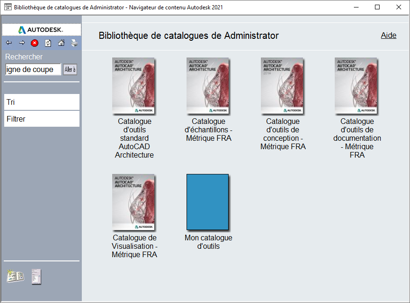410x303 pixels.
Task: Click the Forward arrow navigation icon
Action: [x=22, y=43]
